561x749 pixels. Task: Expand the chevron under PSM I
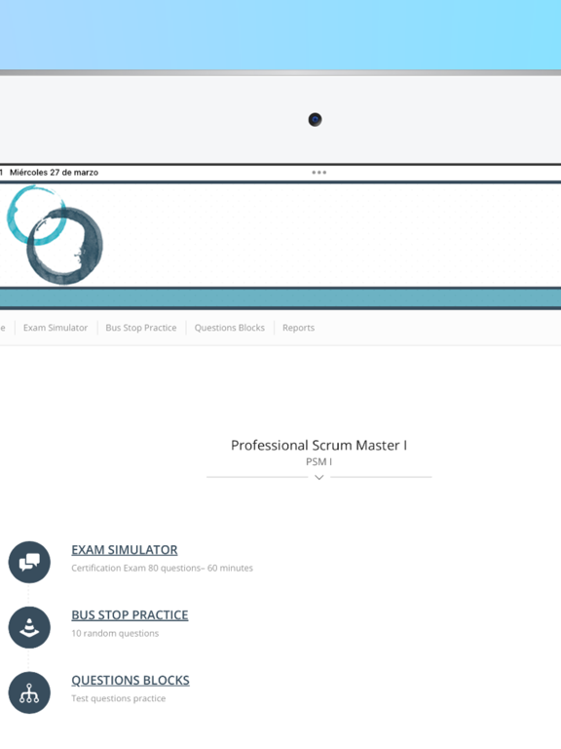pos(319,477)
